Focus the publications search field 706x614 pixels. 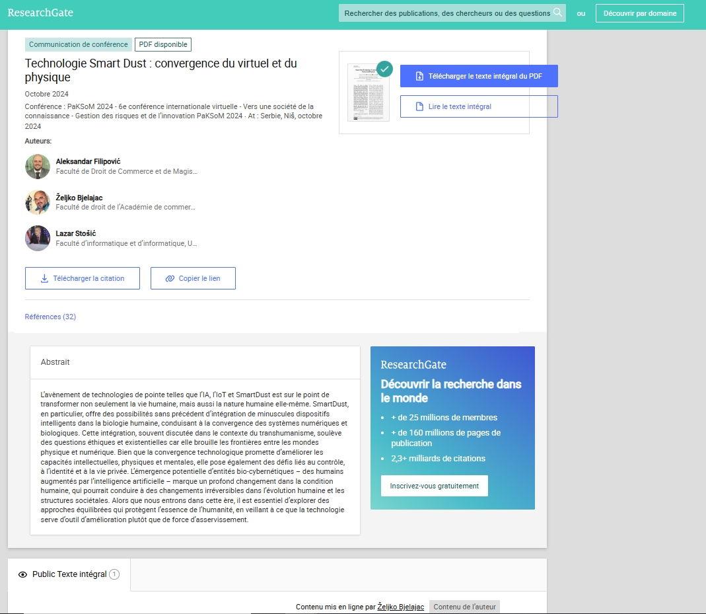point(446,13)
